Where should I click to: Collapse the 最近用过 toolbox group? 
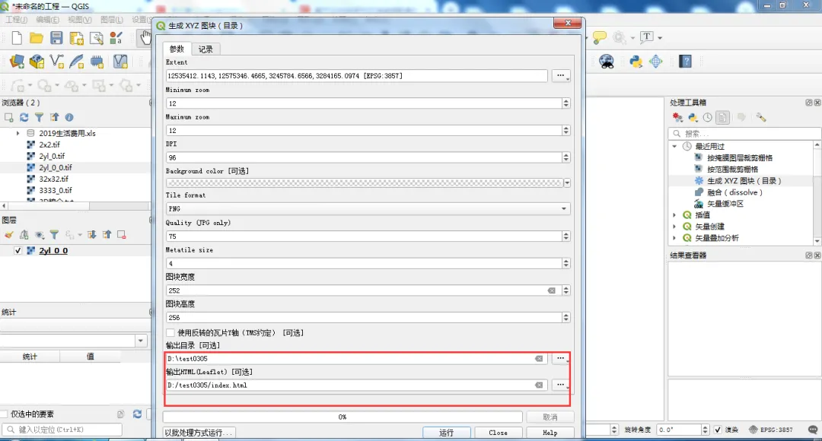tap(674, 146)
